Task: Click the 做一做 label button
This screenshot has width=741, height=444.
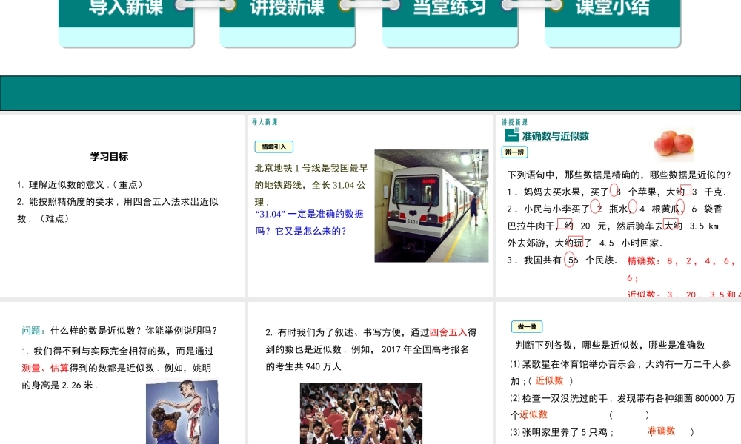Action: point(527,326)
